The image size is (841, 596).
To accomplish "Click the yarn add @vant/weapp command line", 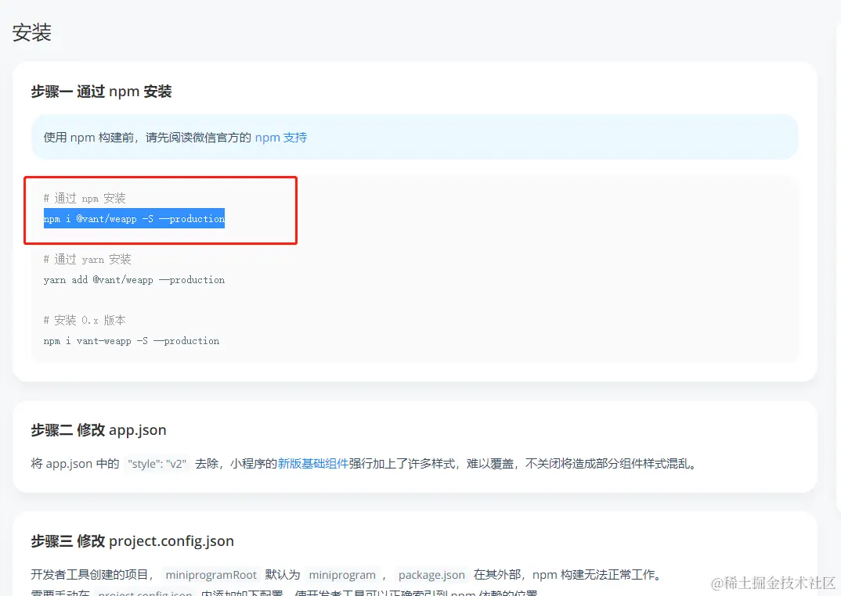I will [x=134, y=280].
